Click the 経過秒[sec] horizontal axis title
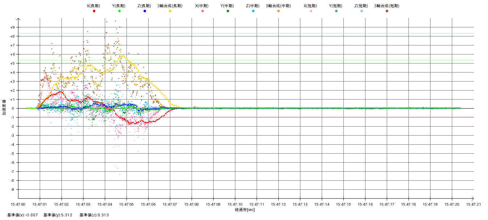The image size is (488, 220). (245, 210)
